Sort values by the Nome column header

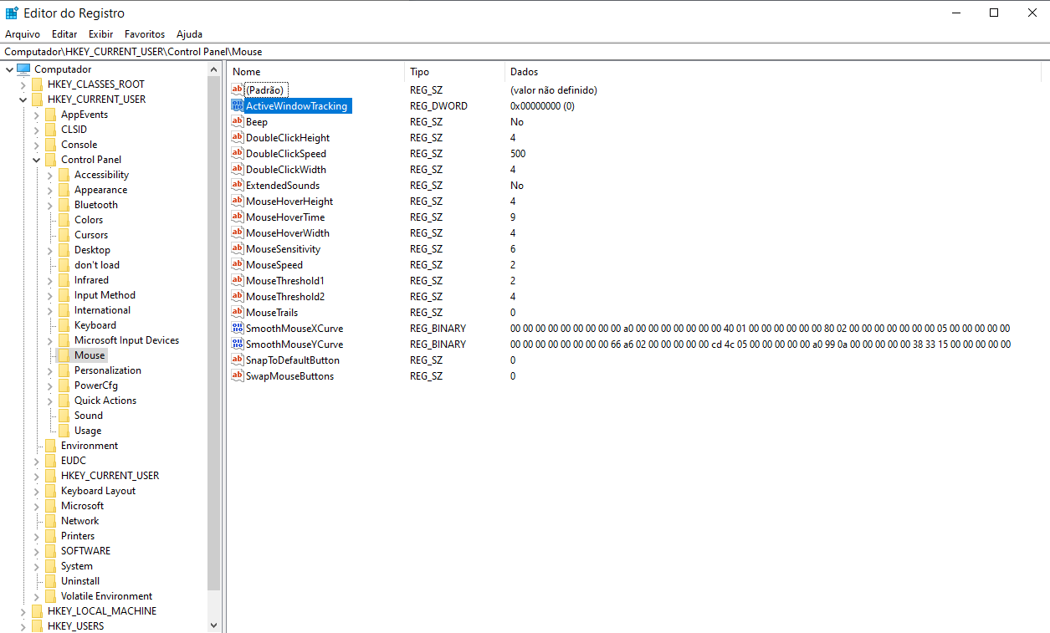[316, 72]
